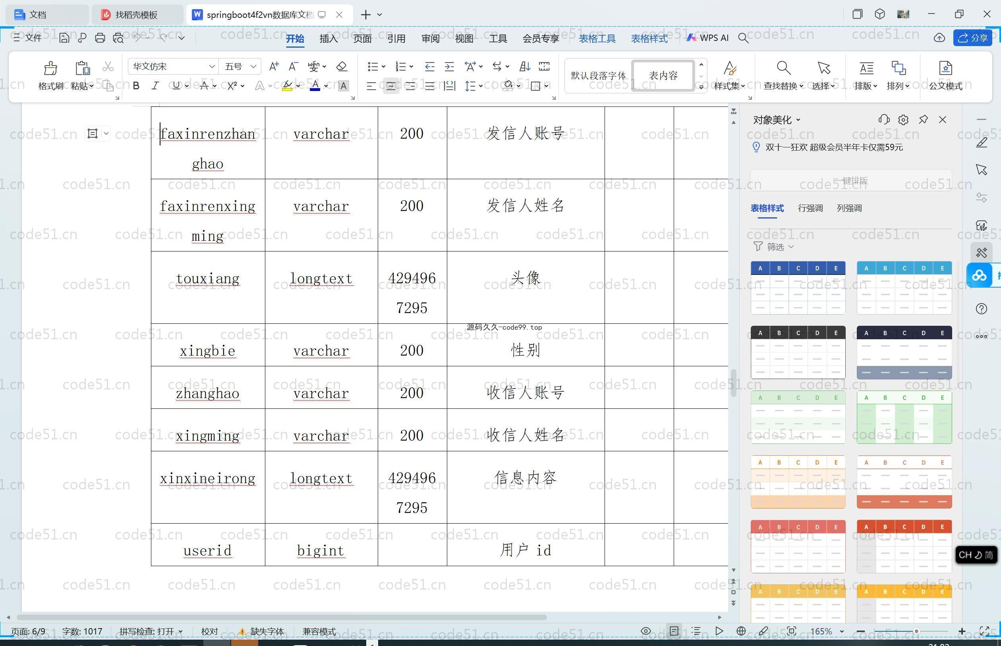1001x646 pixels.
Task: Open settings gear in 对象美化 panel
Action: pyautogui.click(x=903, y=120)
